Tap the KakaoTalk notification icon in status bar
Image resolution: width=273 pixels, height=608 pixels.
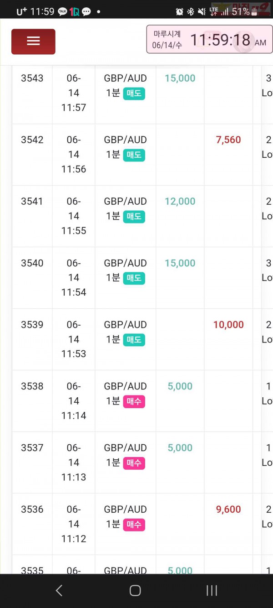[x=62, y=12]
